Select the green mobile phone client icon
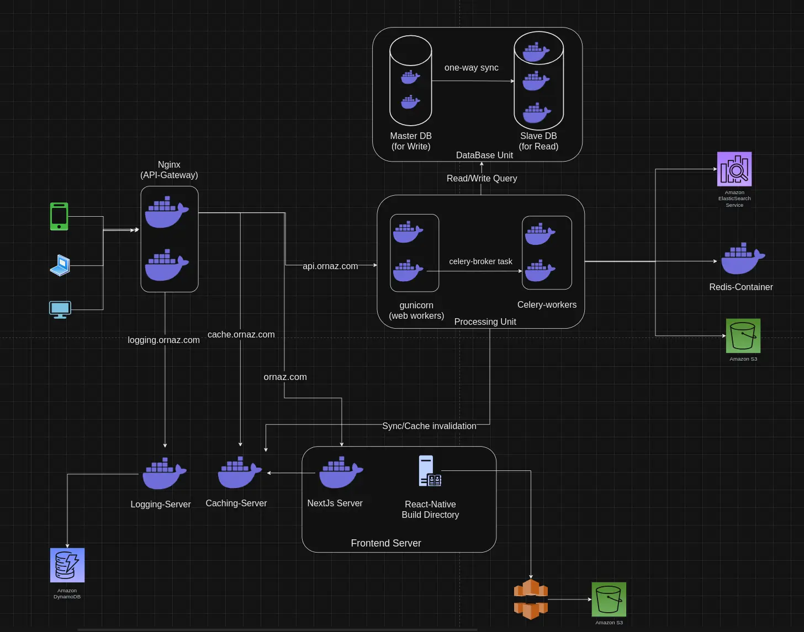 (x=59, y=216)
